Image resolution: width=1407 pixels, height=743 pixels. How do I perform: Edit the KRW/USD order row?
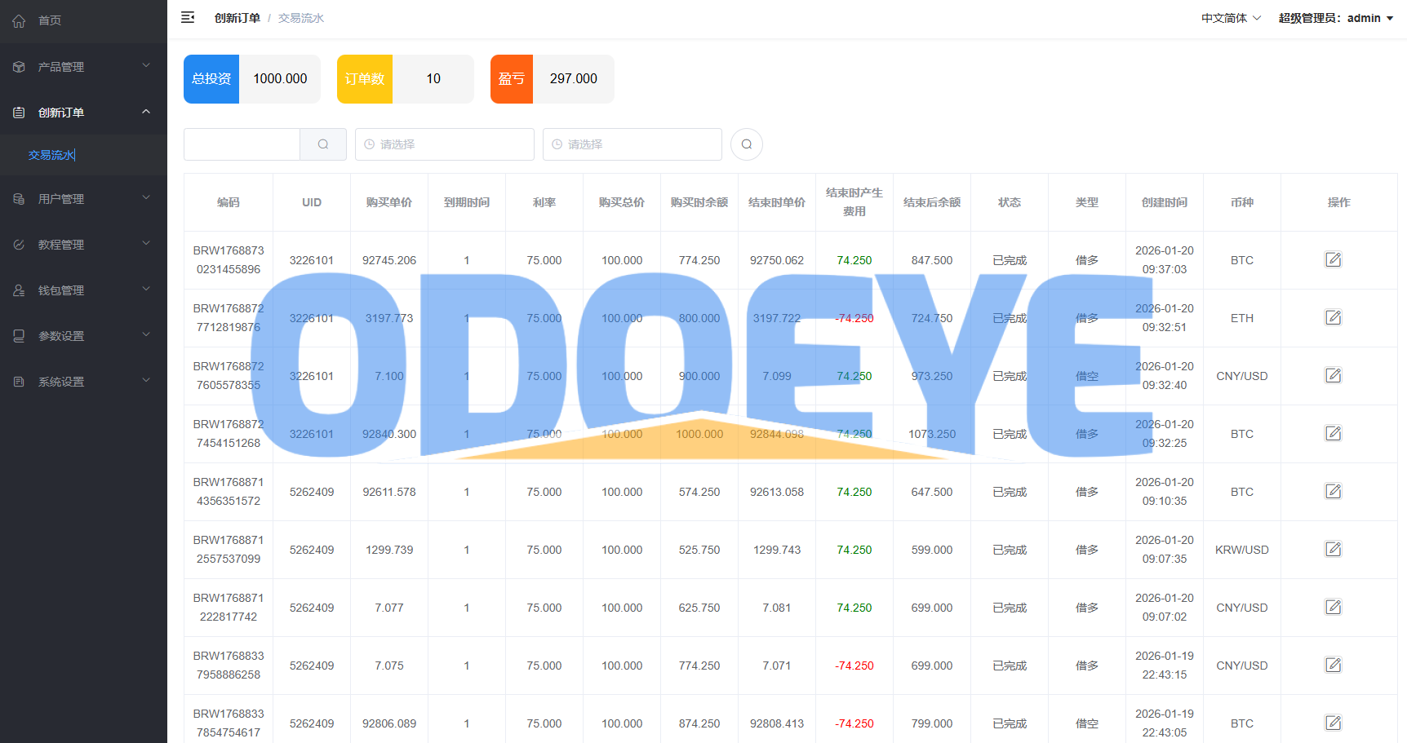[x=1333, y=550]
